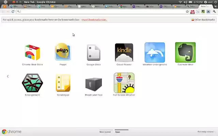Screen dimensions: 218x136
Task: Click the reload page button
Action: pyautogui.click(x=13, y=12)
